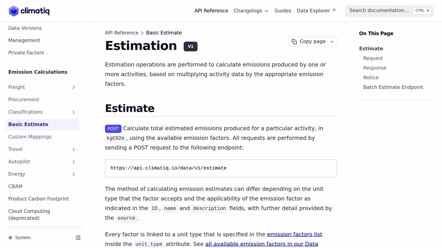Activate the Custom Mappings navigation entry
The width and height of the screenshot is (442, 248).
point(30,137)
